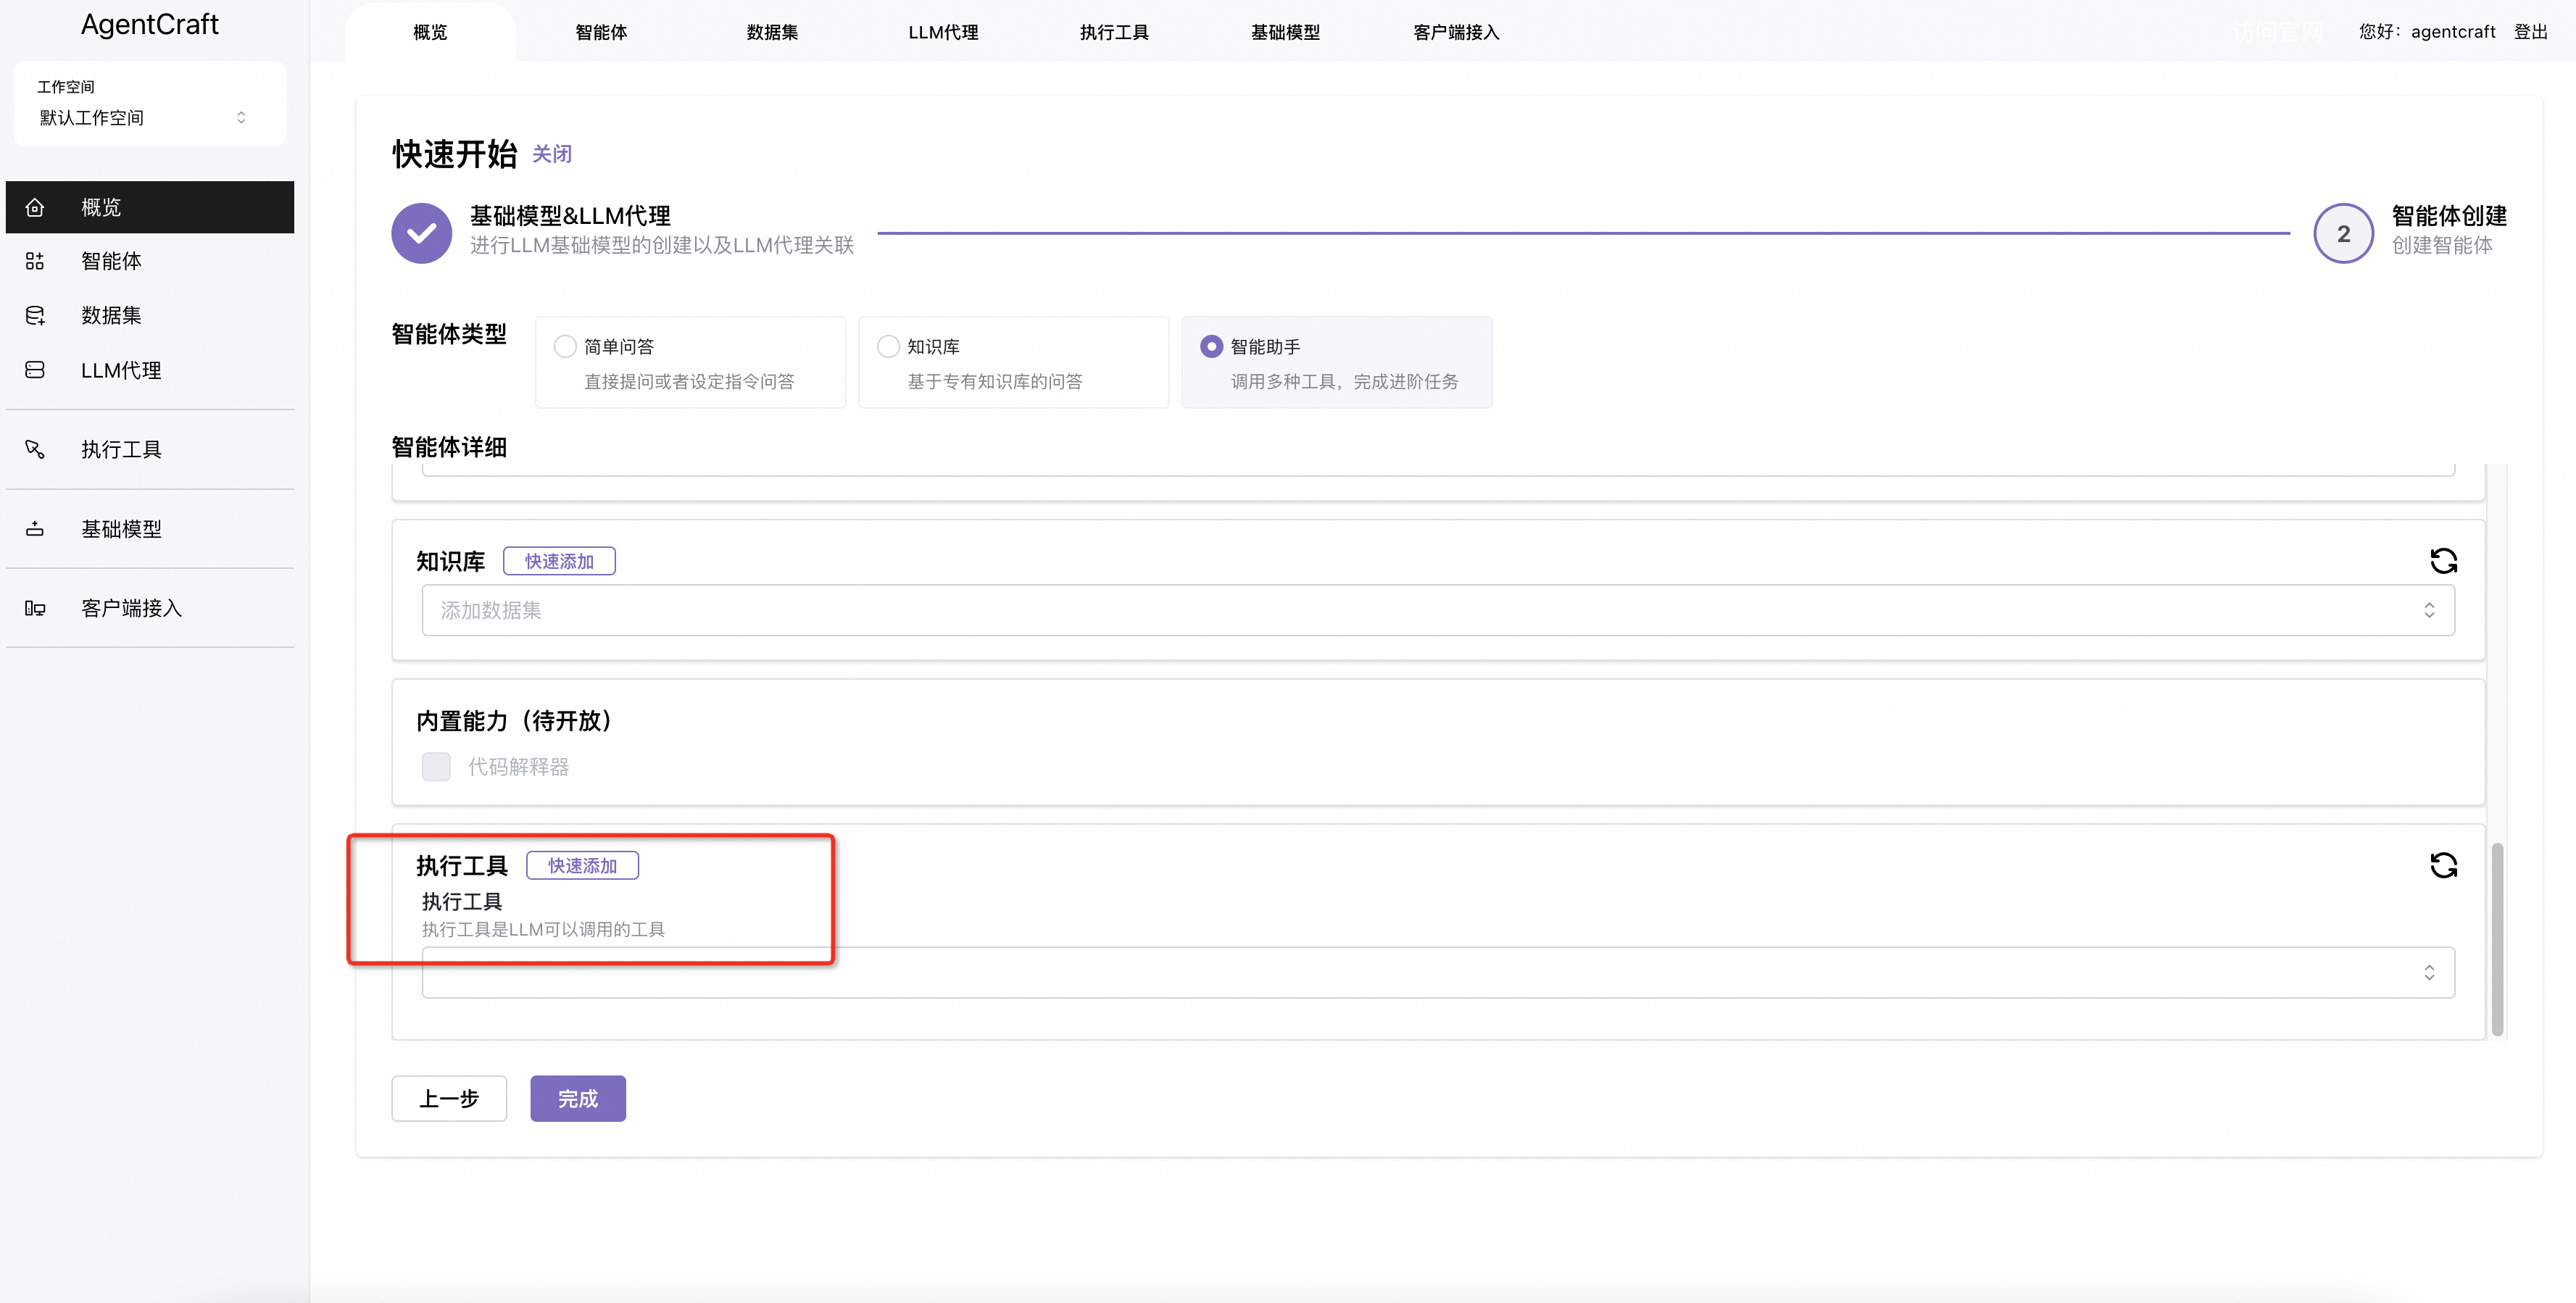Click 关闭 to close quick start
The width and height of the screenshot is (2576, 1303).
tap(552, 154)
